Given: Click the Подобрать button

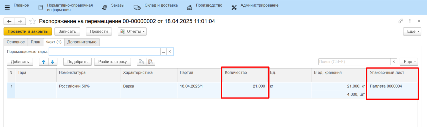Looking at the screenshot, I should tap(77, 62).
